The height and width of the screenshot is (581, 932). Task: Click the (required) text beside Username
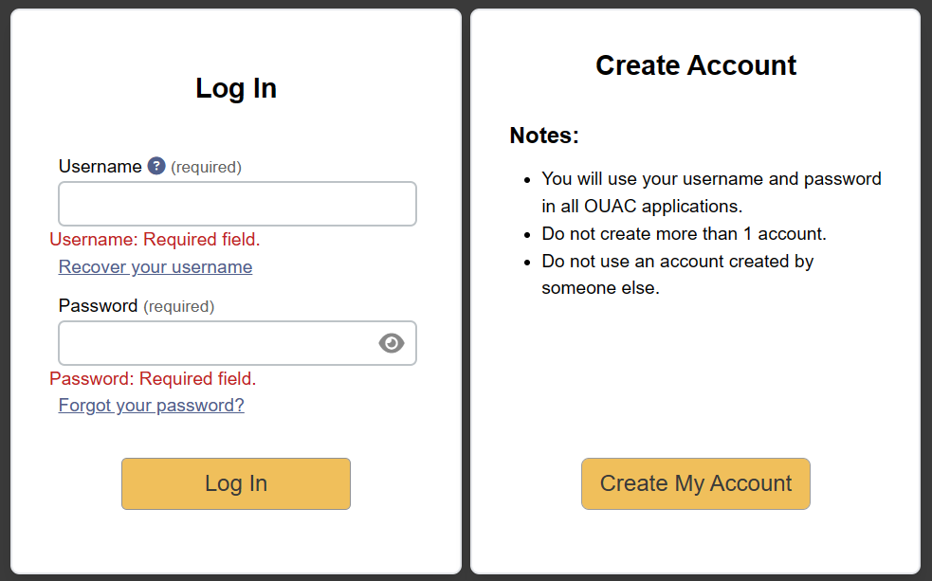[x=207, y=167]
